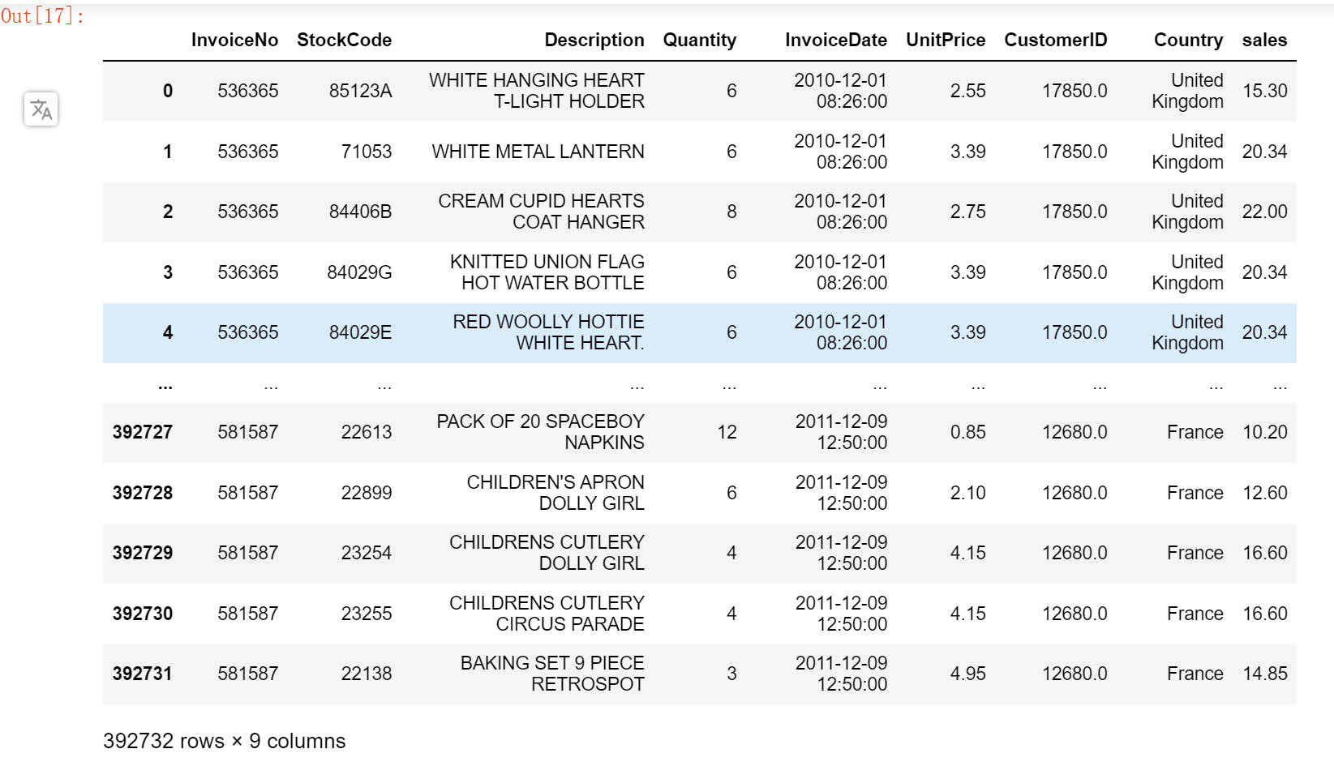
Task: Click stock code 85123A
Action: [360, 91]
